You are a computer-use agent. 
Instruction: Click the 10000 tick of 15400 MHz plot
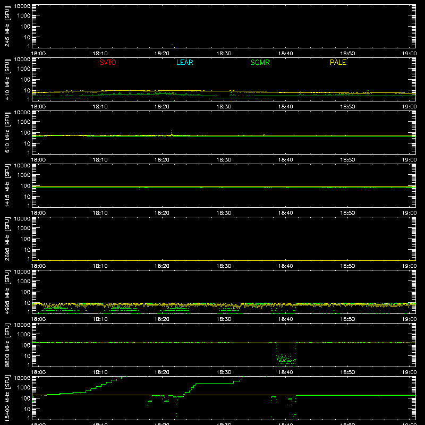22,378
